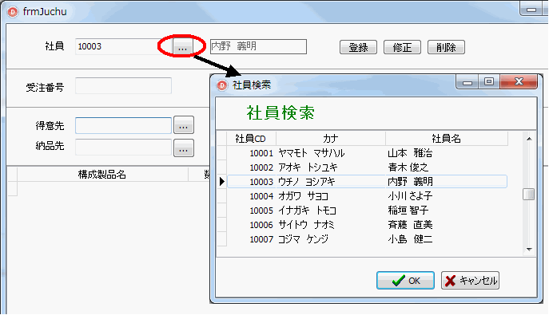Open customer lookup via the 得意先 ellipsis button

point(184,125)
